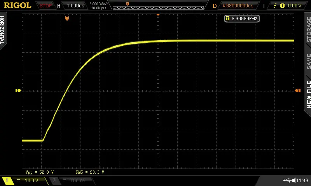The image size is (311, 186).
Task: Click the H horizontal label
Action: coord(59,6)
